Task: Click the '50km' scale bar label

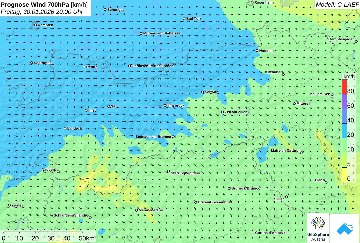Action: click(x=87, y=238)
